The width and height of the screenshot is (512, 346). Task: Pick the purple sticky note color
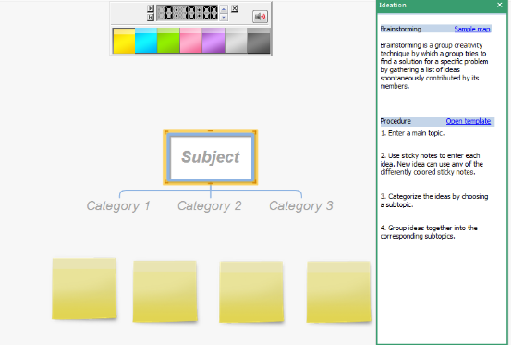pyautogui.click(x=213, y=41)
